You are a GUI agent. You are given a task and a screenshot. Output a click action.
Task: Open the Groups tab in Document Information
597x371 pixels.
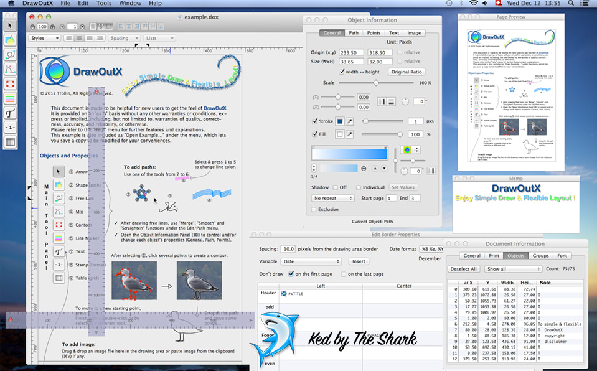click(540, 256)
